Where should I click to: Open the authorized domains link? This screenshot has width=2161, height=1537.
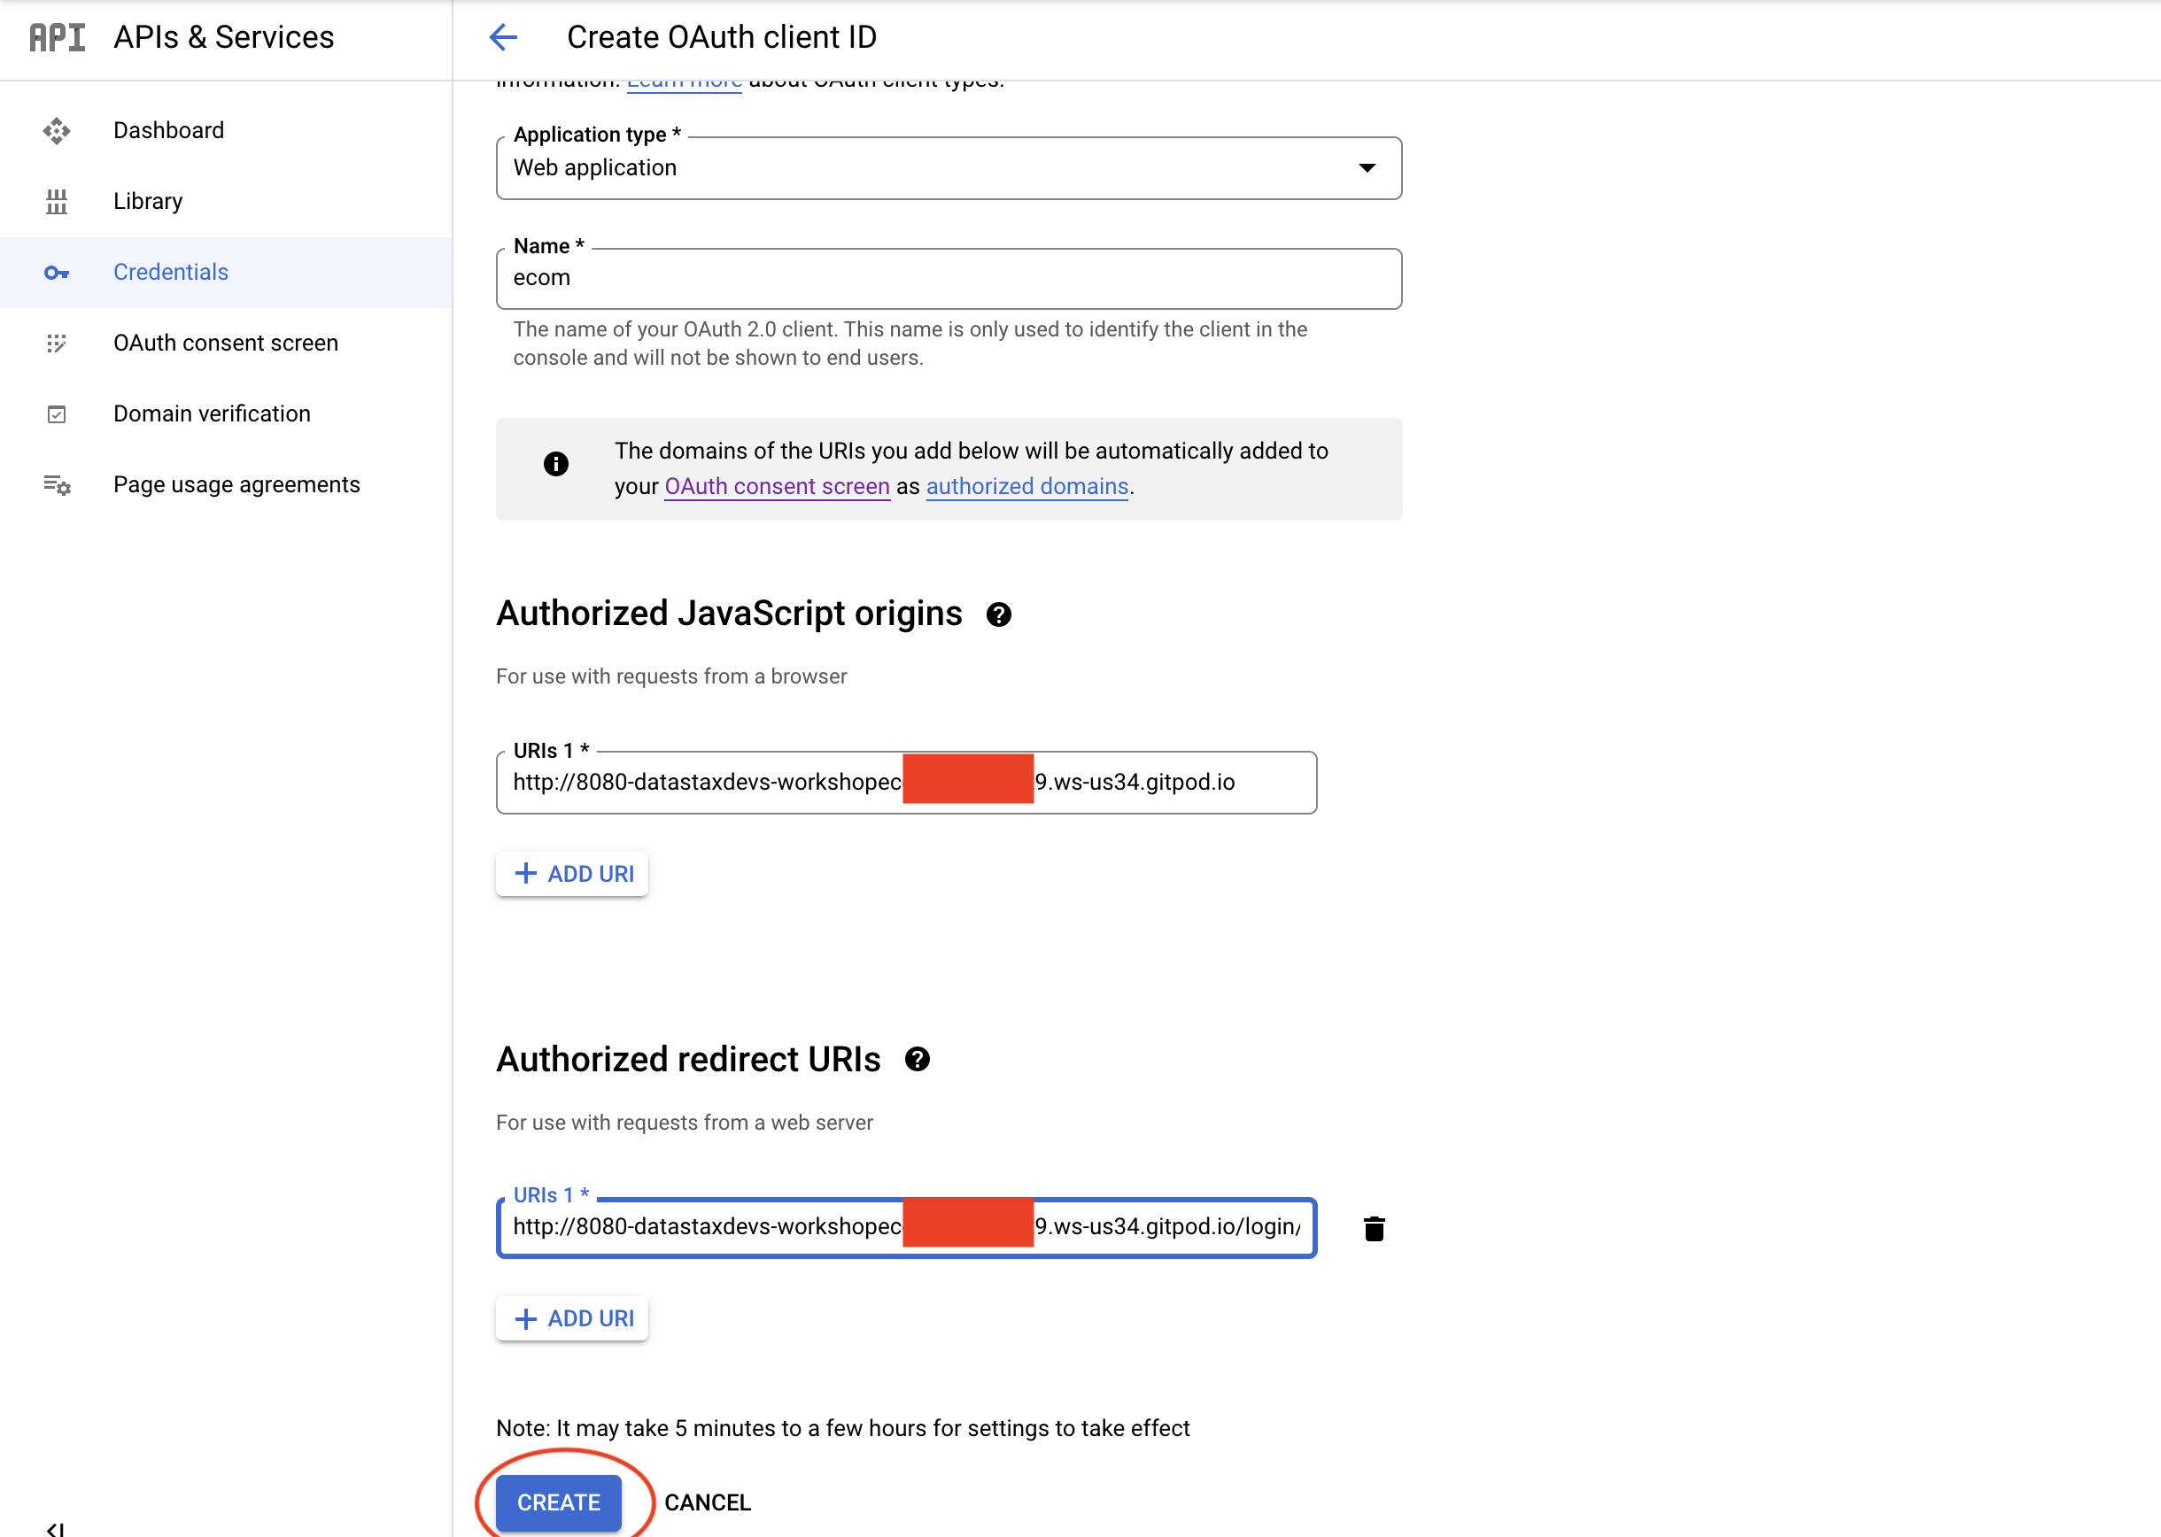[x=1026, y=486]
